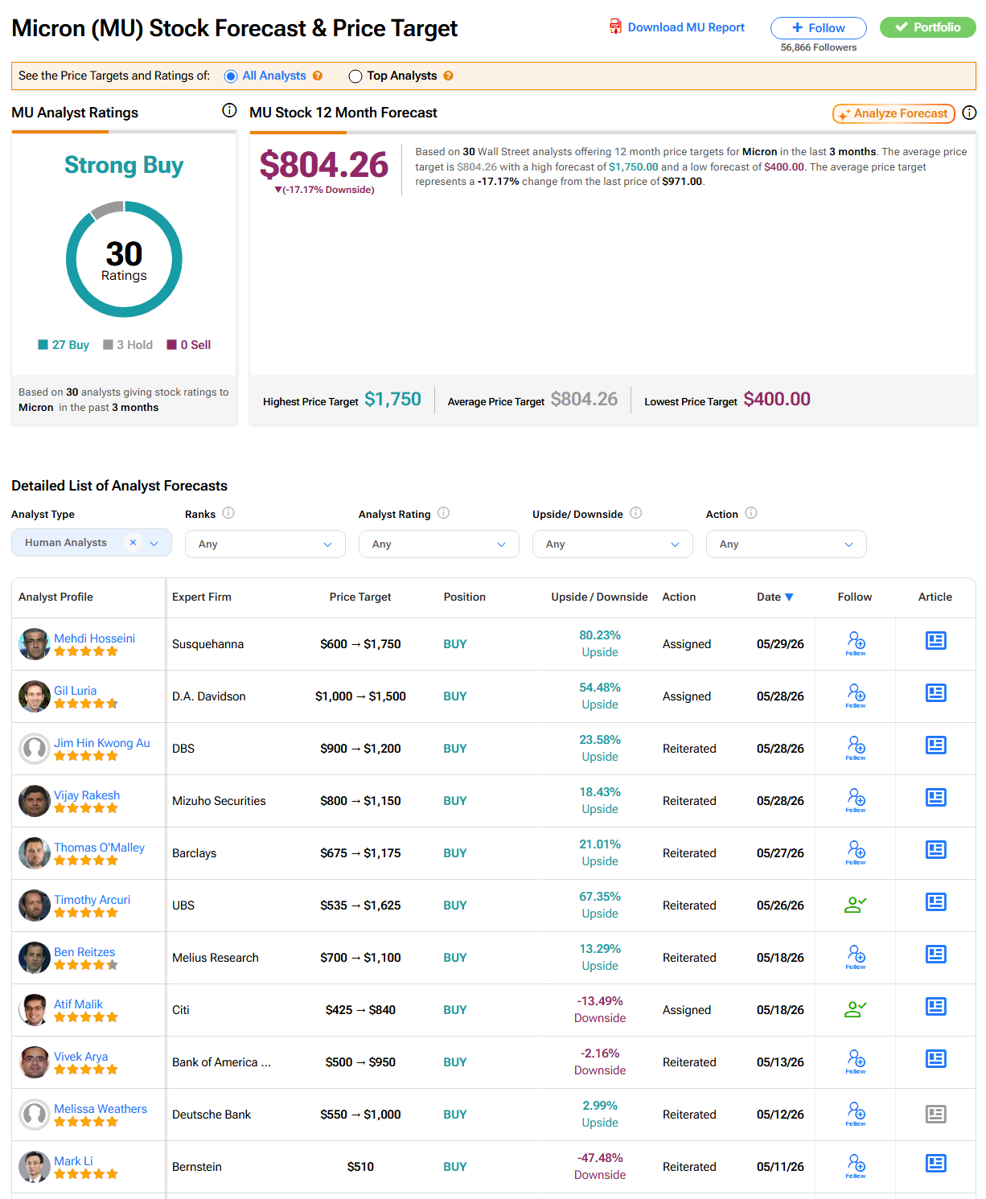Image resolution: width=986 pixels, height=1199 pixels.
Task: Open the article for UBS rating
Action: pyautogui.click(x=936, y=902)
